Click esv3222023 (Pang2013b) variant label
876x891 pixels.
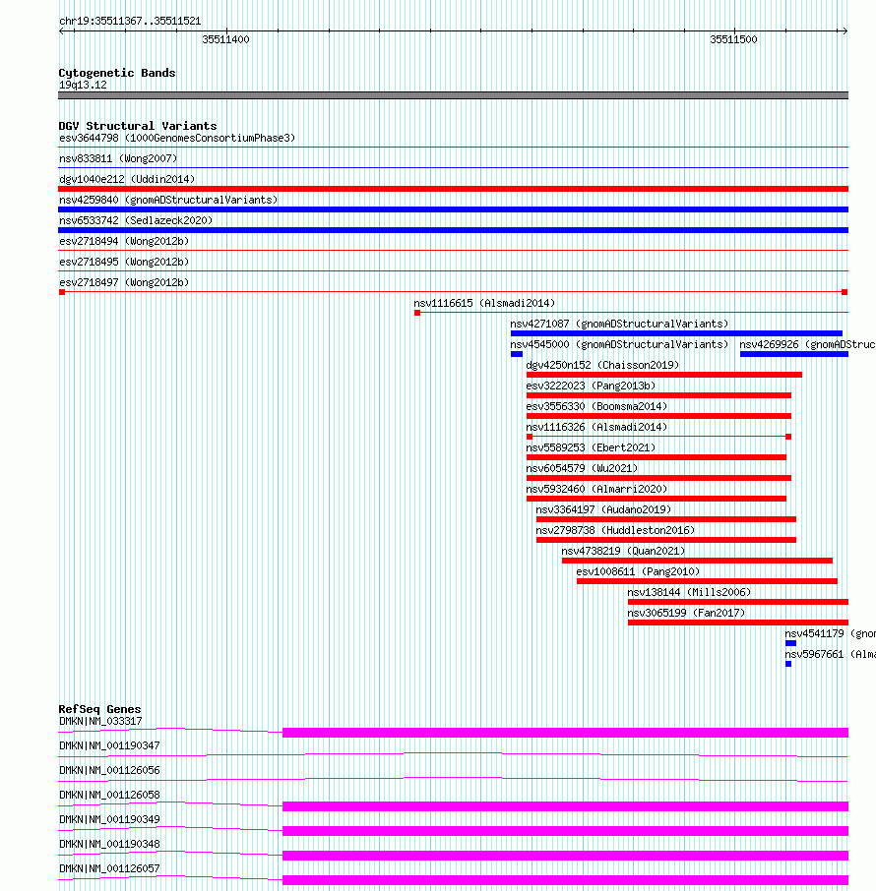[591, 386]
